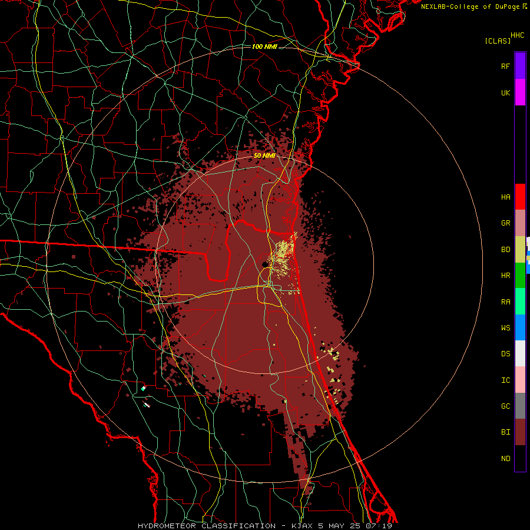The width and height of the screenshot is (530, 530).
Task: Click the ND black legend swatch
Action: [520, 458]
